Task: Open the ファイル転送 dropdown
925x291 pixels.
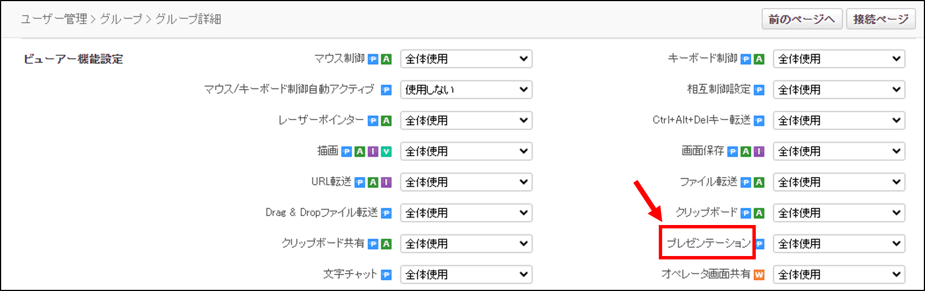Action: pos(839,182)
